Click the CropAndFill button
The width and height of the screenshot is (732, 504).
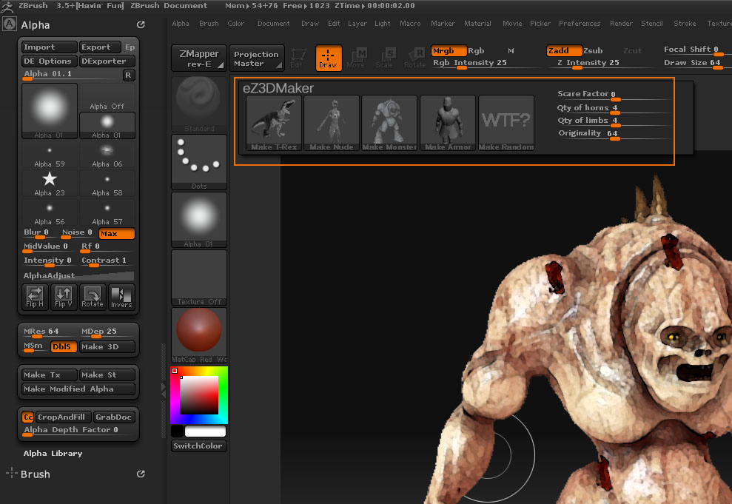pos(63,417)
